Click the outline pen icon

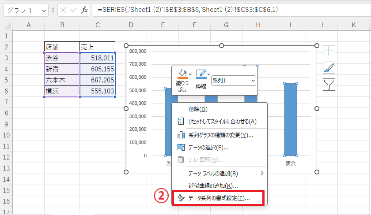coord(201,74)
